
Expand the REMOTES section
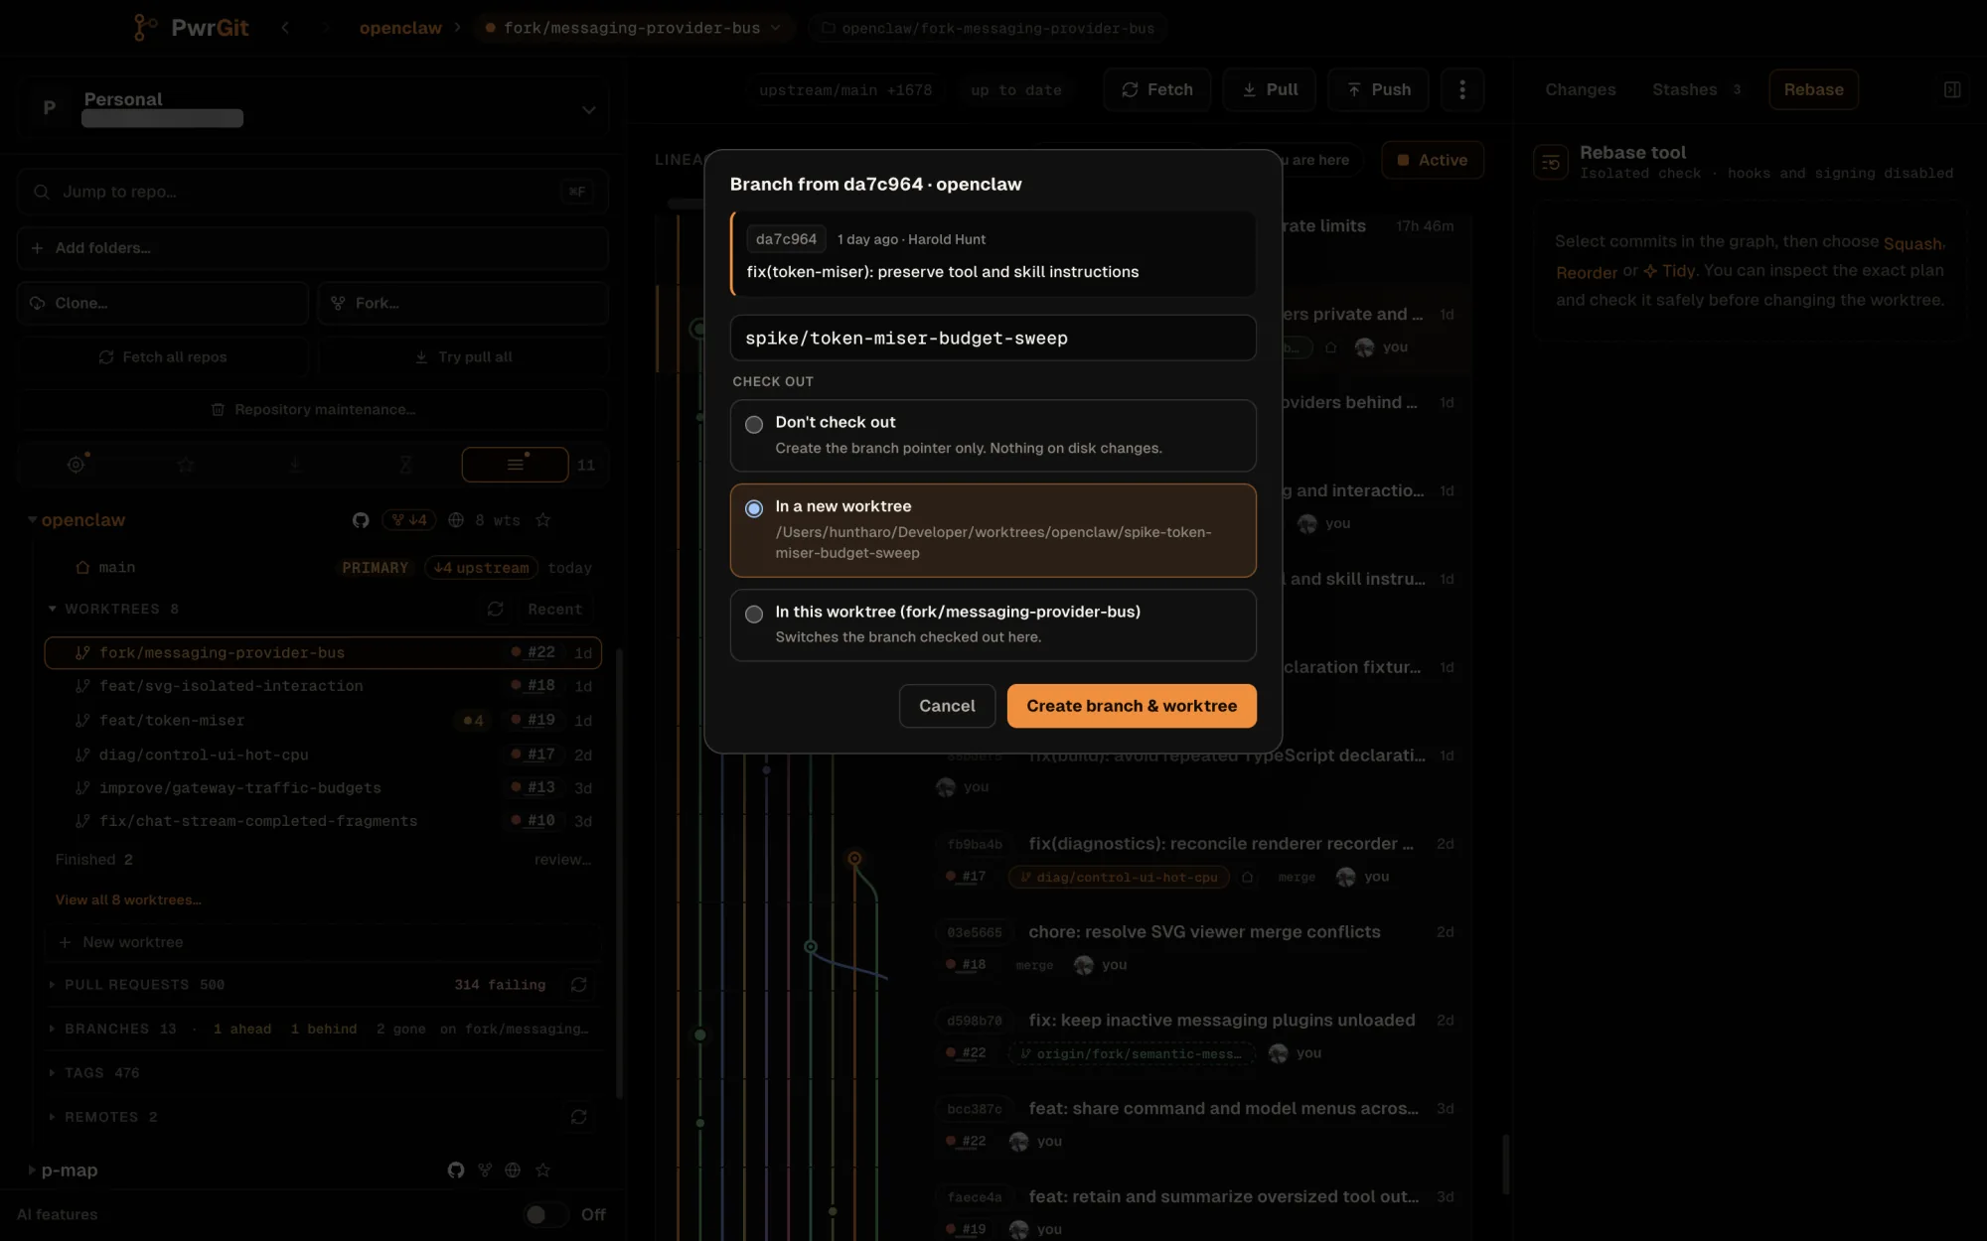coord(52,1116)
